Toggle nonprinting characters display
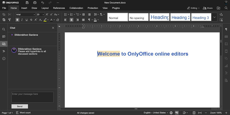This screenshot has width=230, height=115. [x=89, y=20]
